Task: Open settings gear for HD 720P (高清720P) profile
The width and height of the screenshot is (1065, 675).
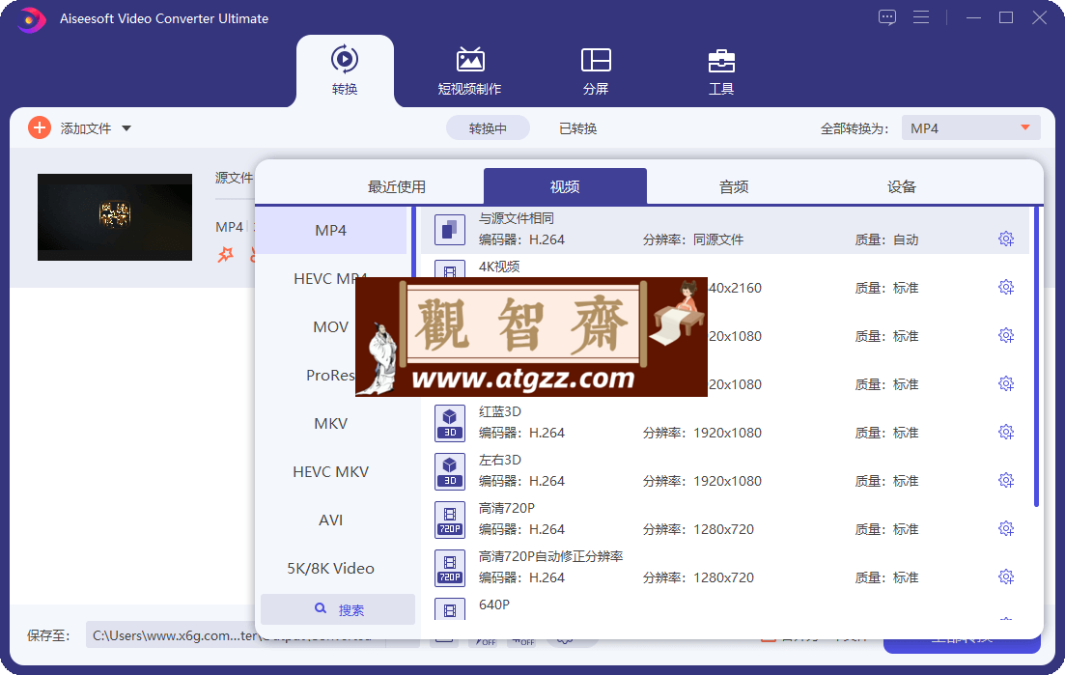Action: click(1006, 528)
